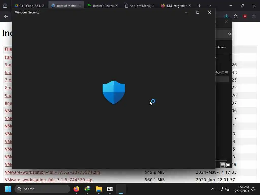Minimize the Firefox window
Viewport: 260px width, 195px height.
click(x=231, y=6)
